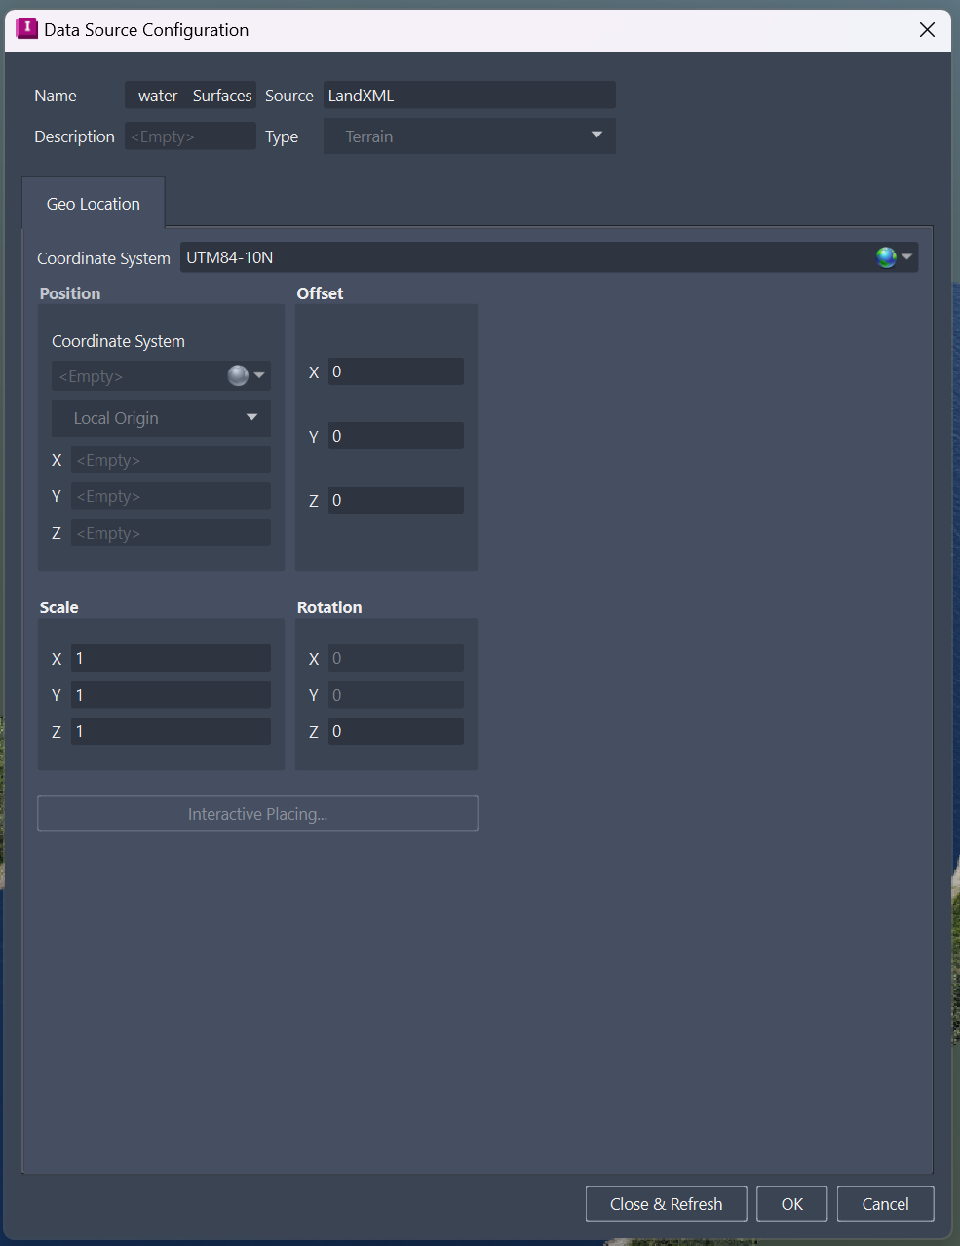The height and width of the screenshot is (1246, 960).
Task: Dismiss the dialog with Cancel
Action: point(885,1203)
